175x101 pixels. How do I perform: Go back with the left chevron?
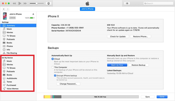point(4,9)
